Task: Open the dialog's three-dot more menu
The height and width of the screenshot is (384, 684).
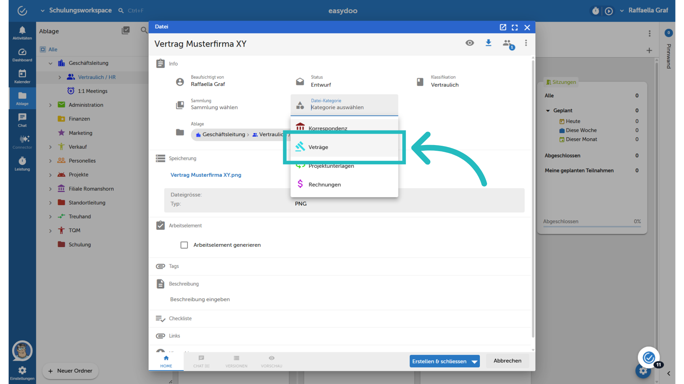Action: 526,43
